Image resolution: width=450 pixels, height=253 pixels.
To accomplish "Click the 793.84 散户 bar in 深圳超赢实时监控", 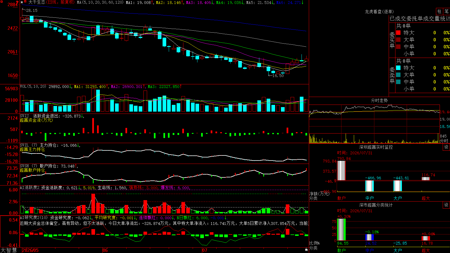I will (341, 170).
